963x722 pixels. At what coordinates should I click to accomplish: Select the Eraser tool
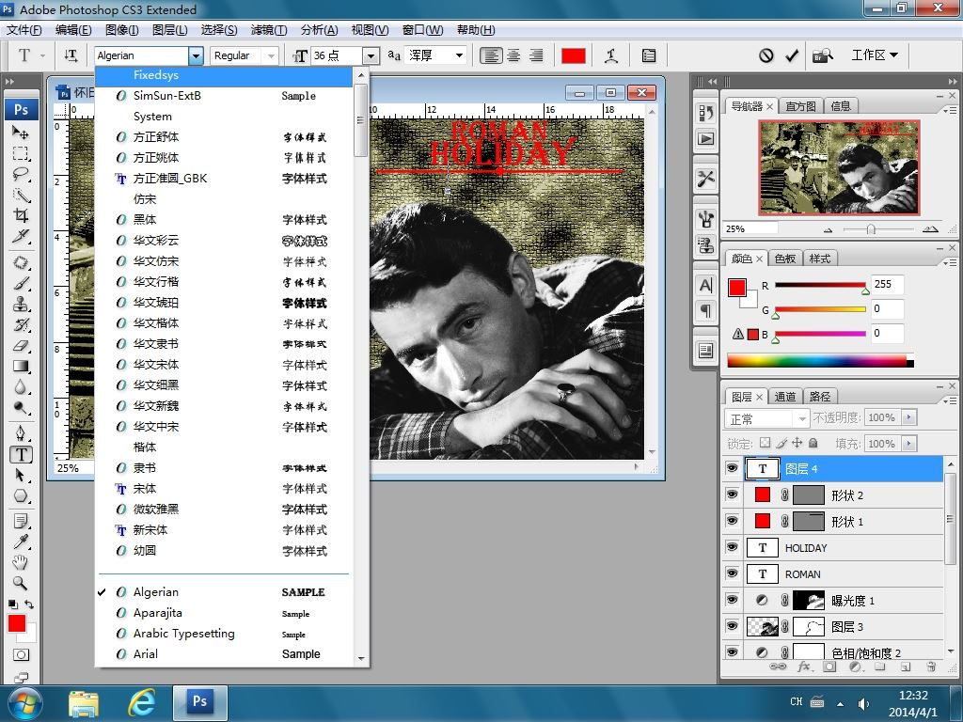click(21, 346)
